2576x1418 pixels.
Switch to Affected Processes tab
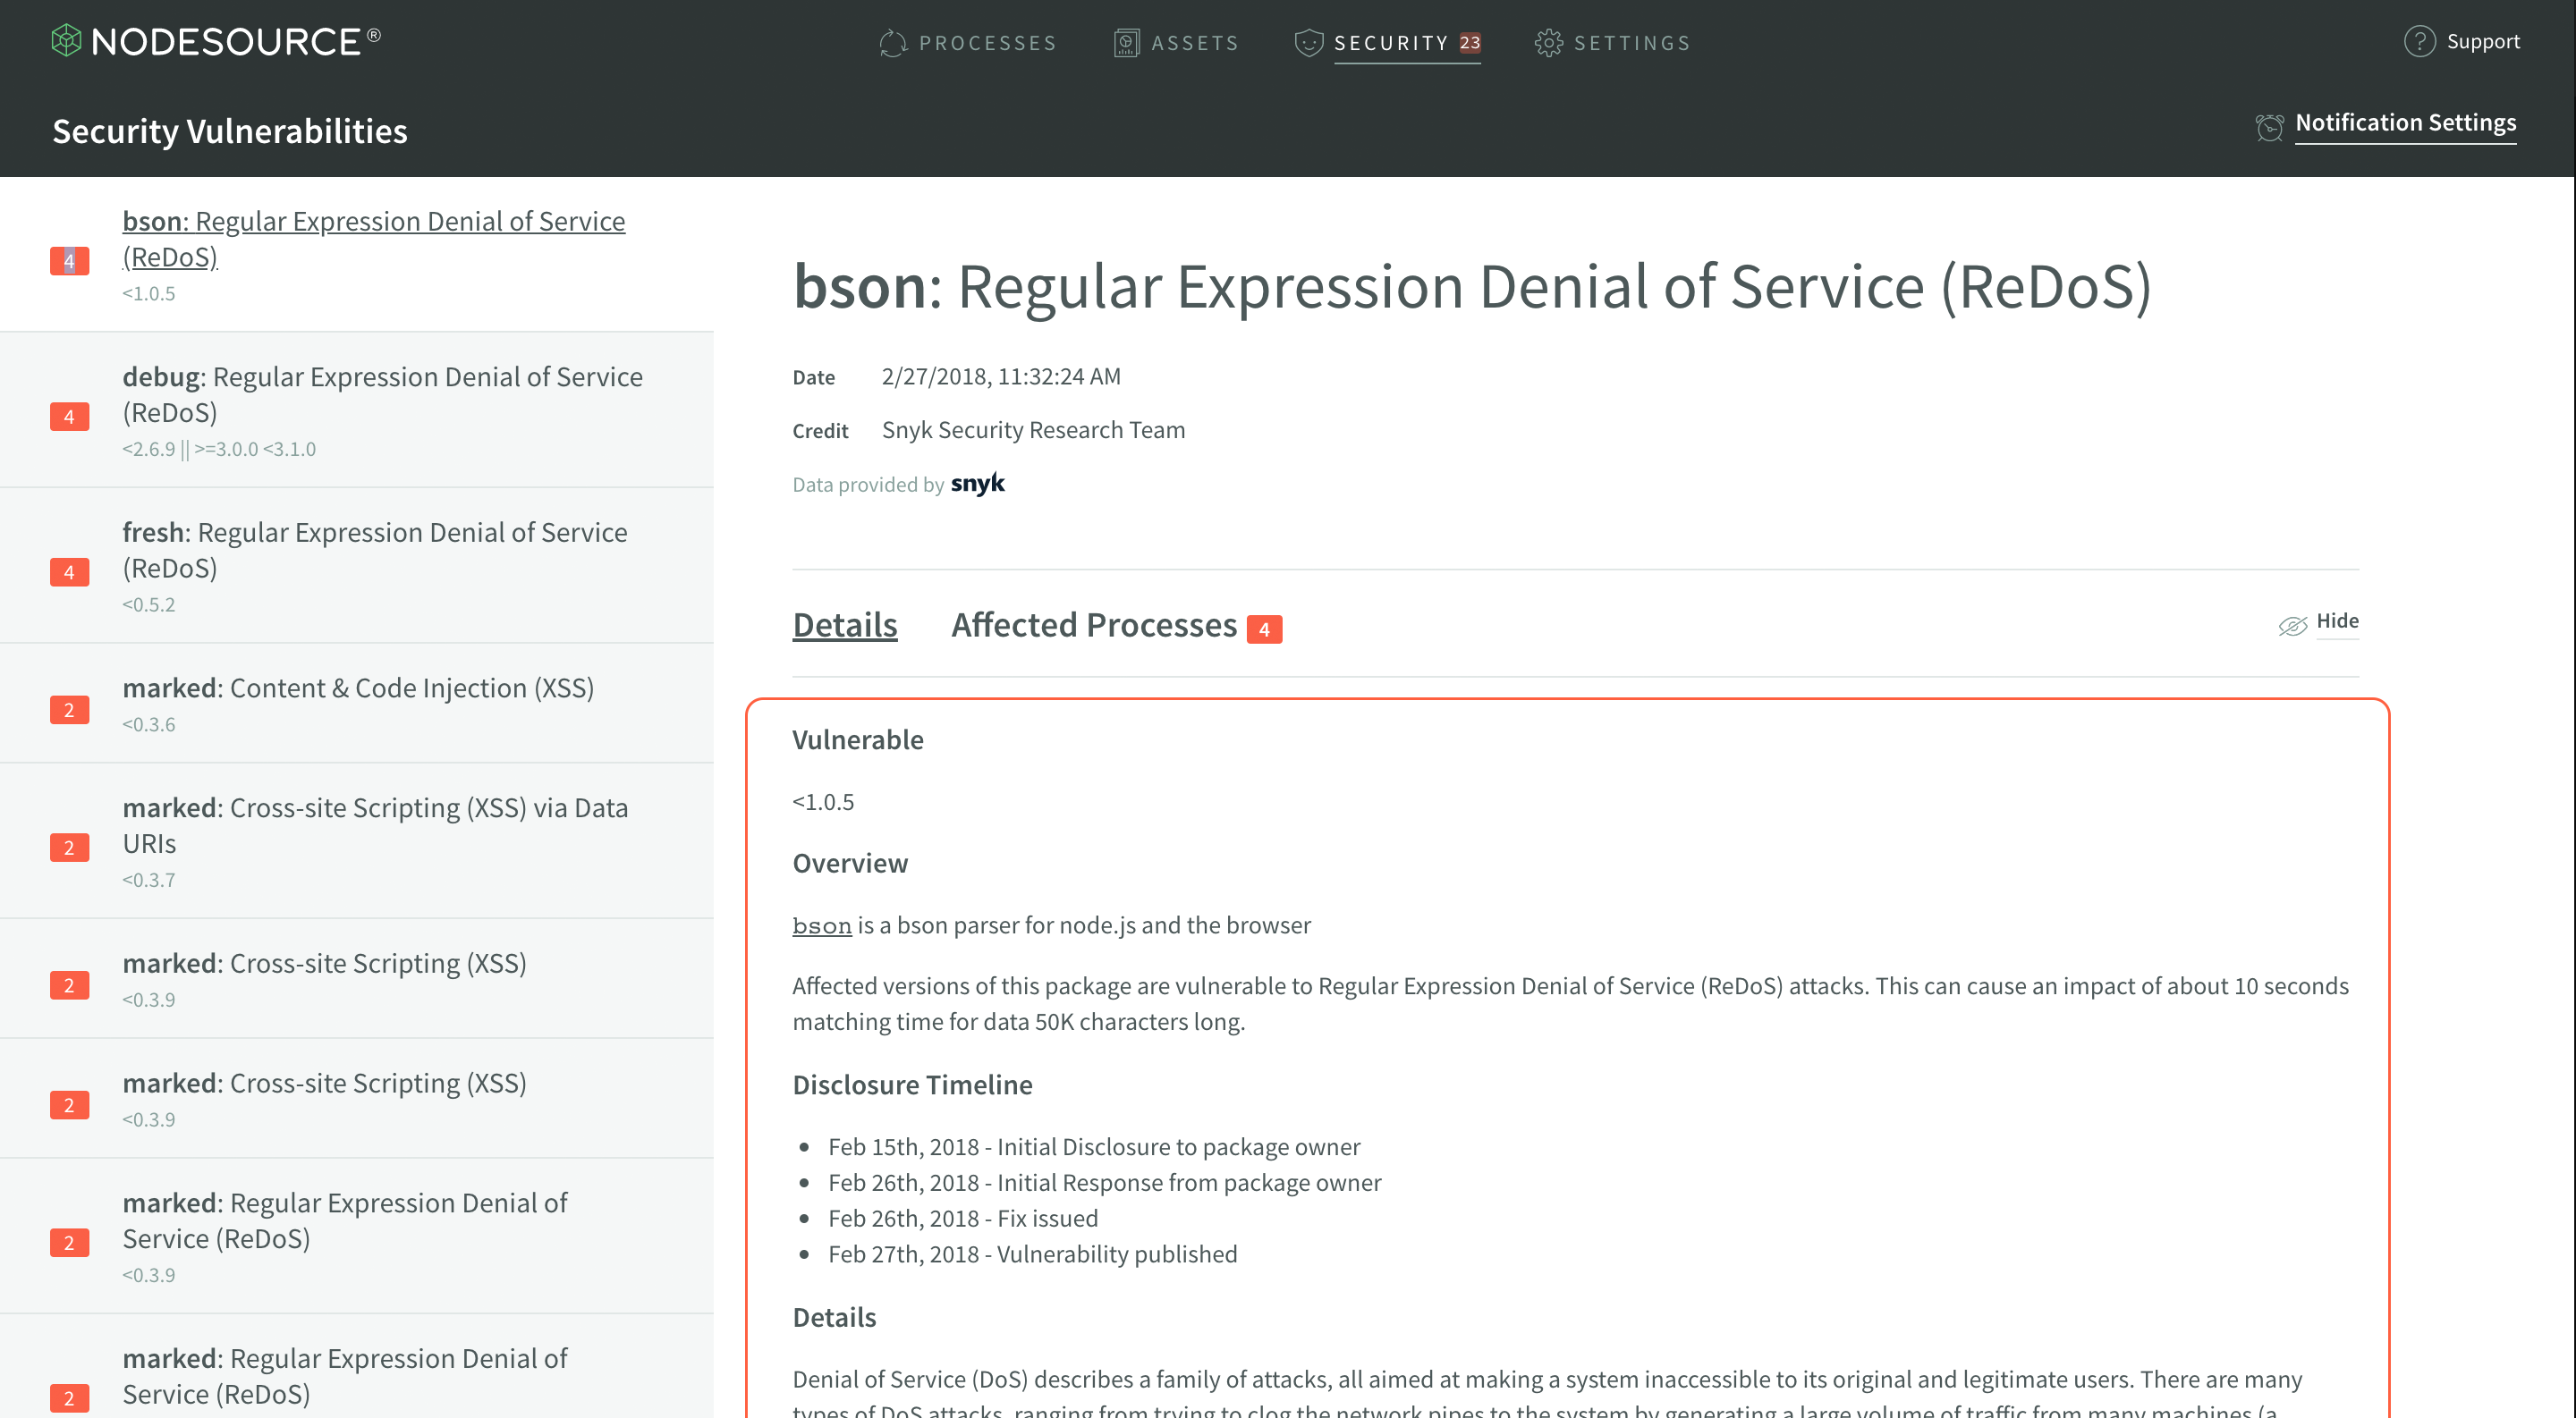tap(1093, 626)
